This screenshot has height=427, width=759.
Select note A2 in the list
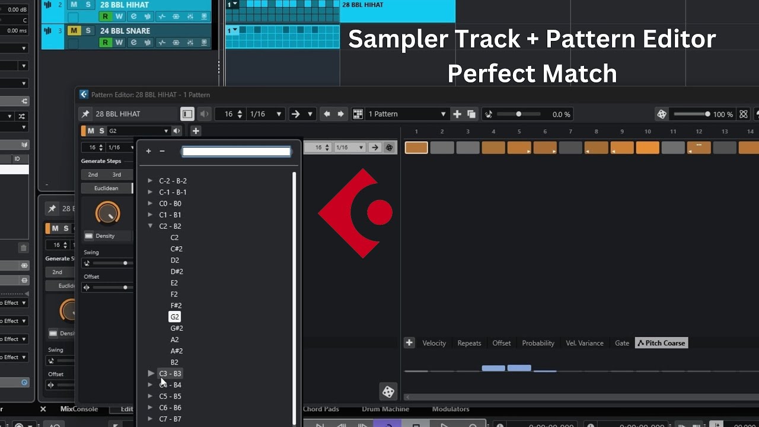point(174,340)
